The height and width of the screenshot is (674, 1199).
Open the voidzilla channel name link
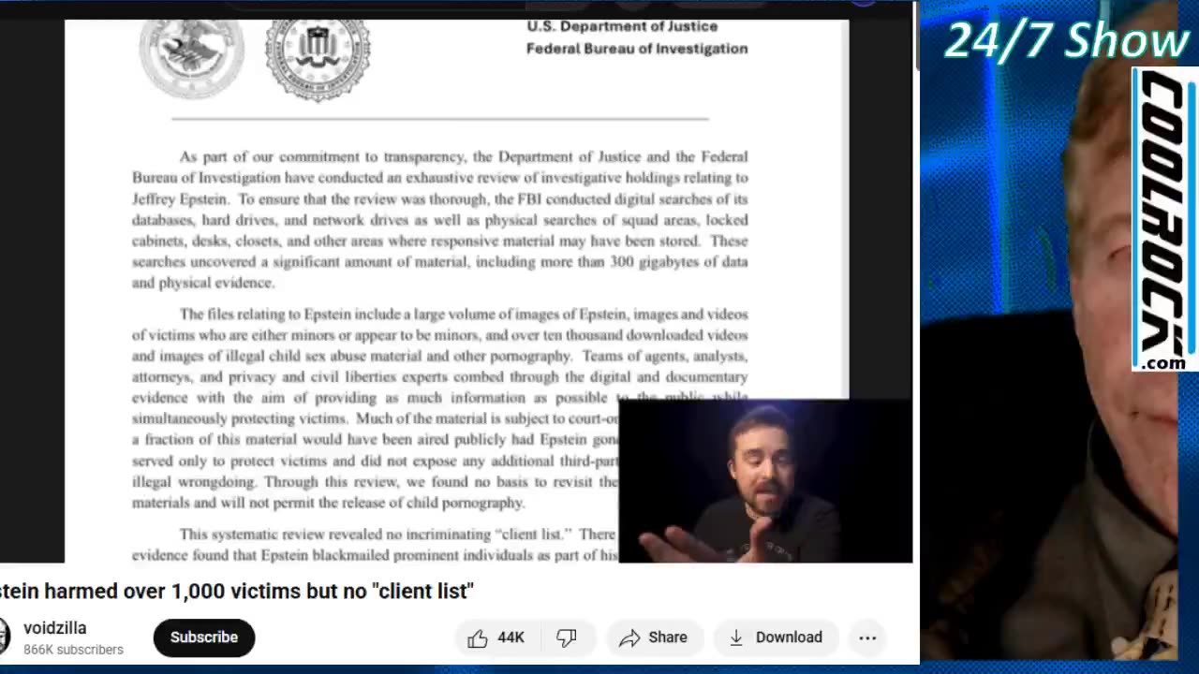click(55, 628)
